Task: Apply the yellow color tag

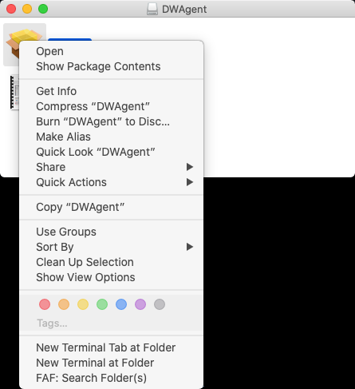Action: click(83, 304)
